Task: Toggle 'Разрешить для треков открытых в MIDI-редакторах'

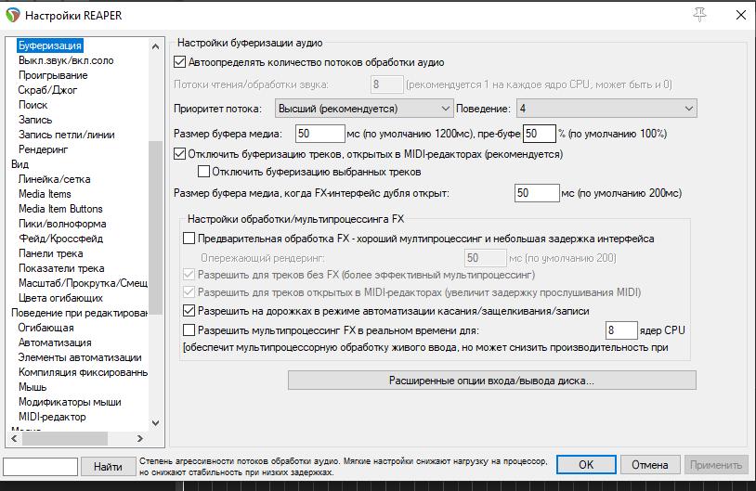Action: (189, 292)
